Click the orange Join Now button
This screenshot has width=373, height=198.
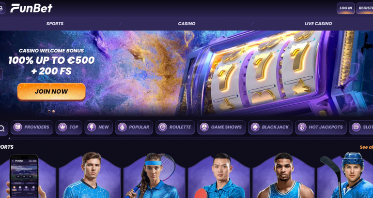51,92
